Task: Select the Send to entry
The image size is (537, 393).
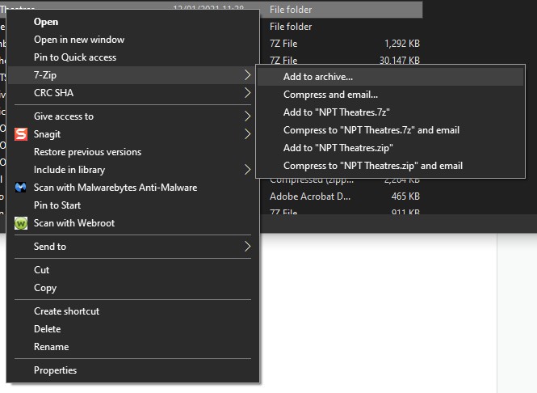Action: click(133, 246)
